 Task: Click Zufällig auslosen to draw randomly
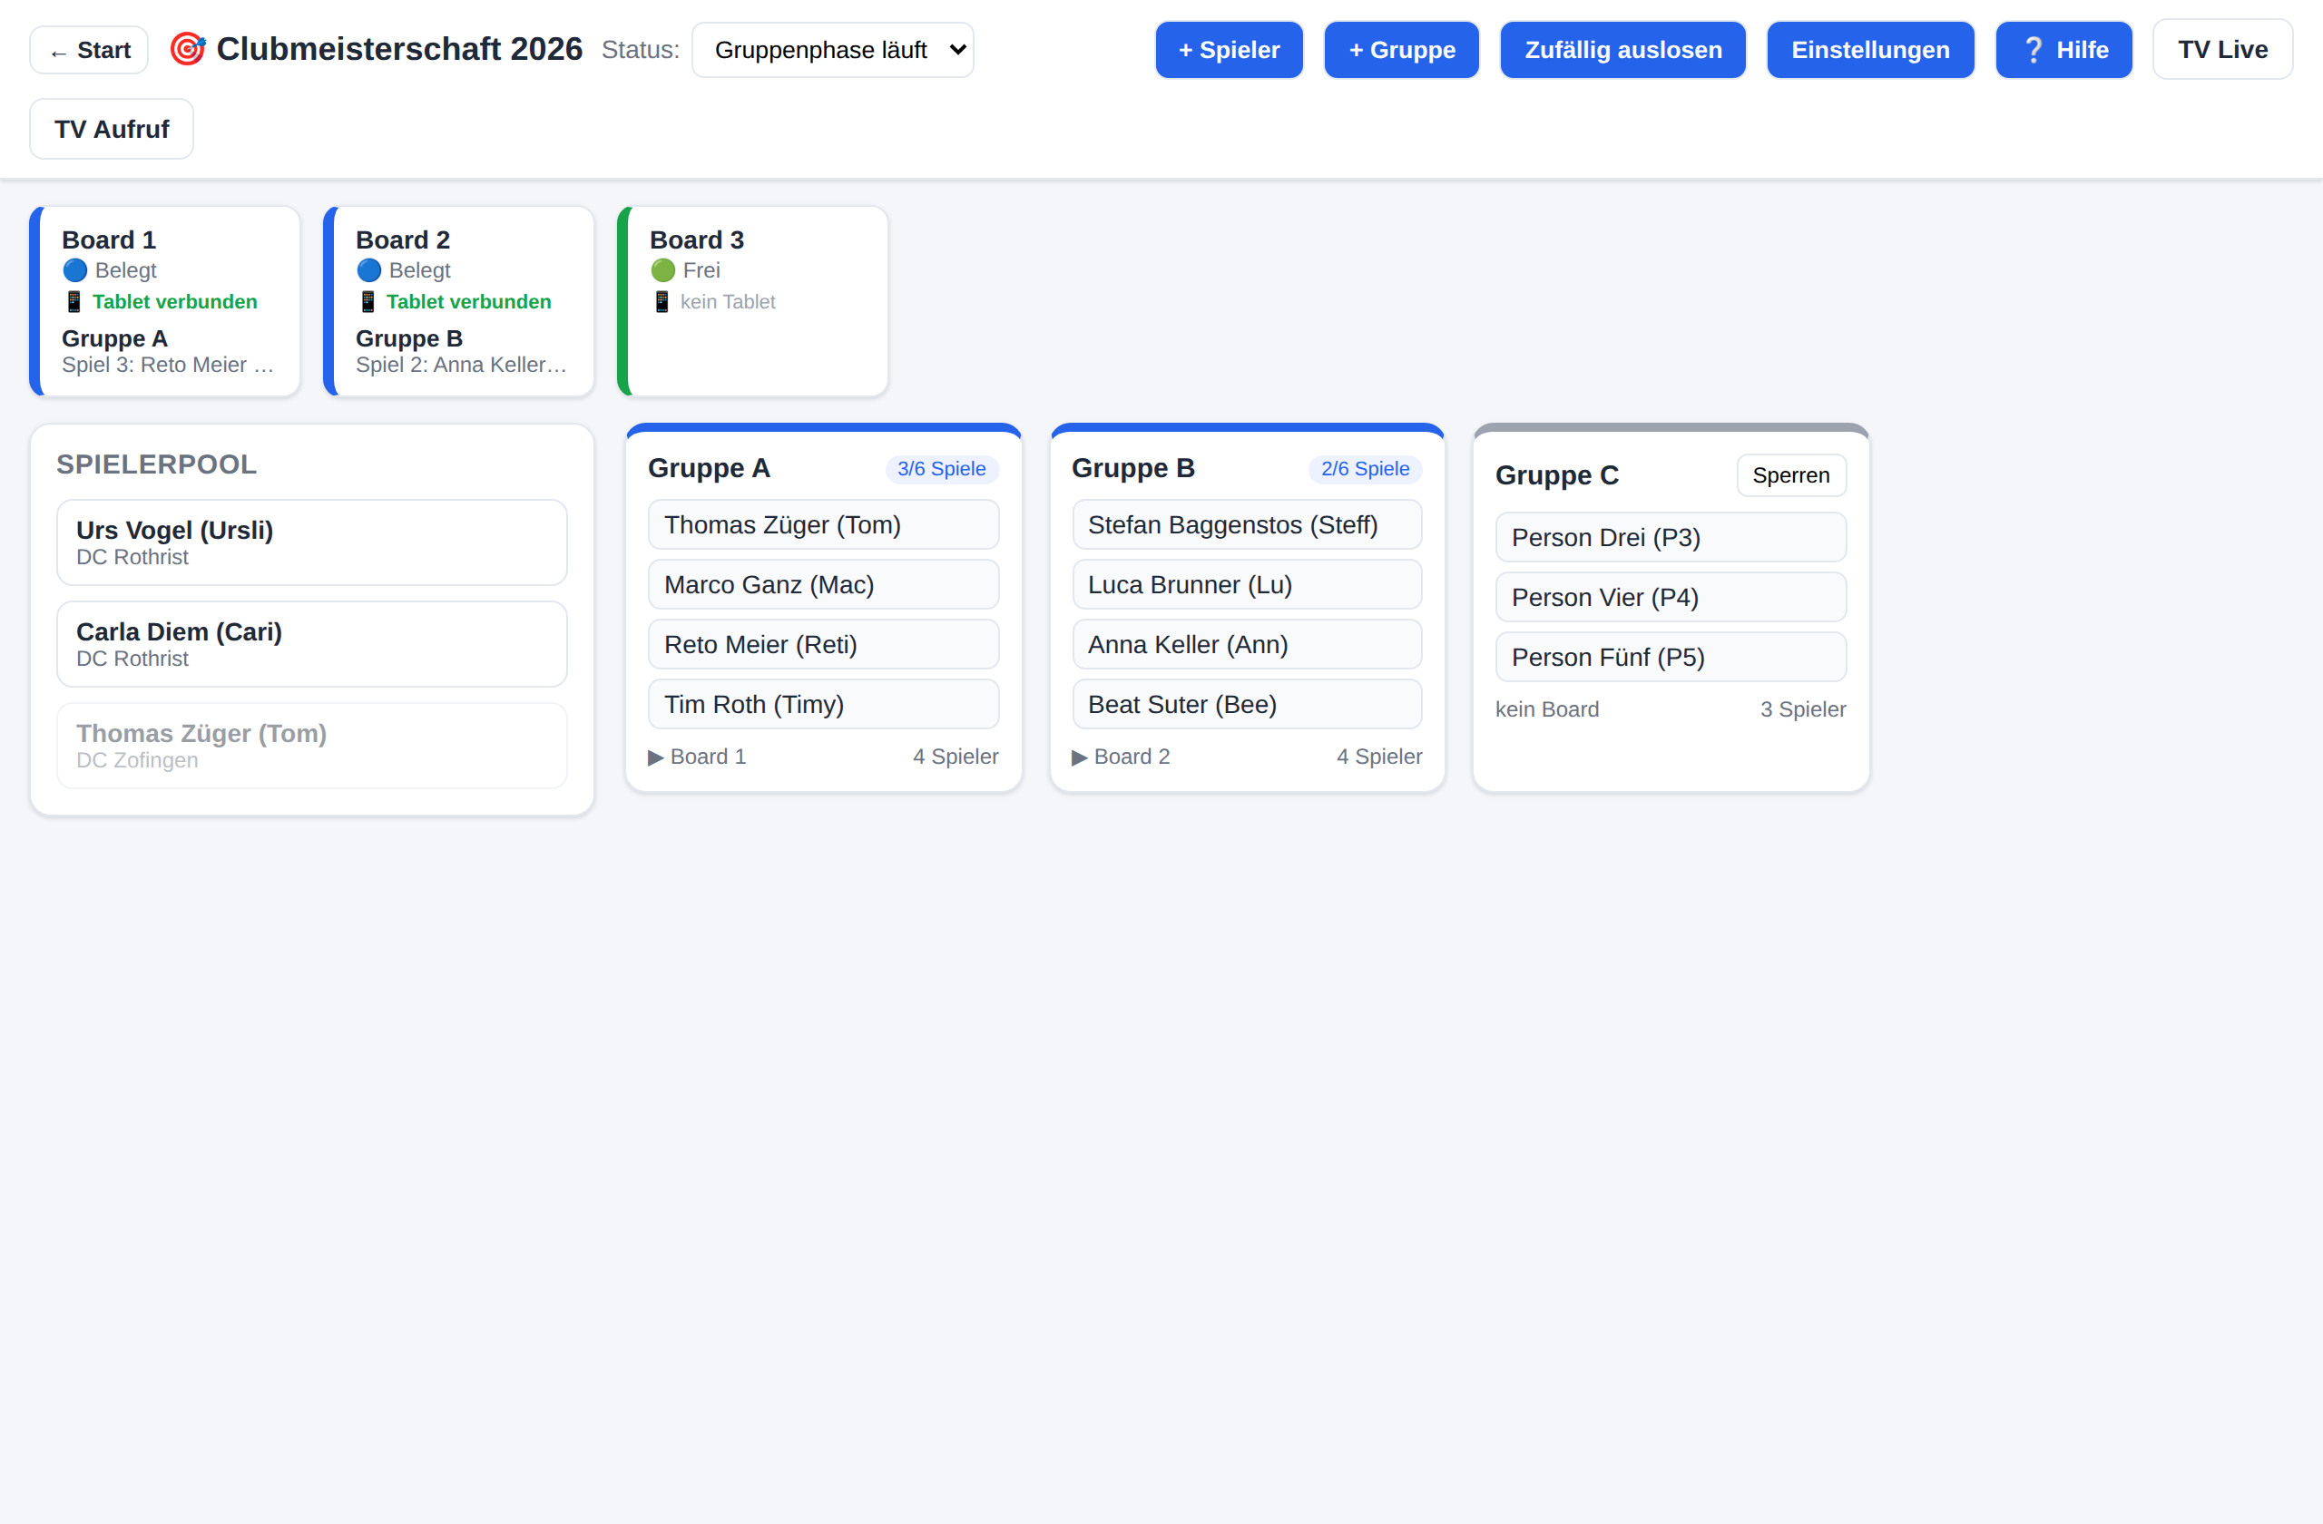[x=1623, y=50]
